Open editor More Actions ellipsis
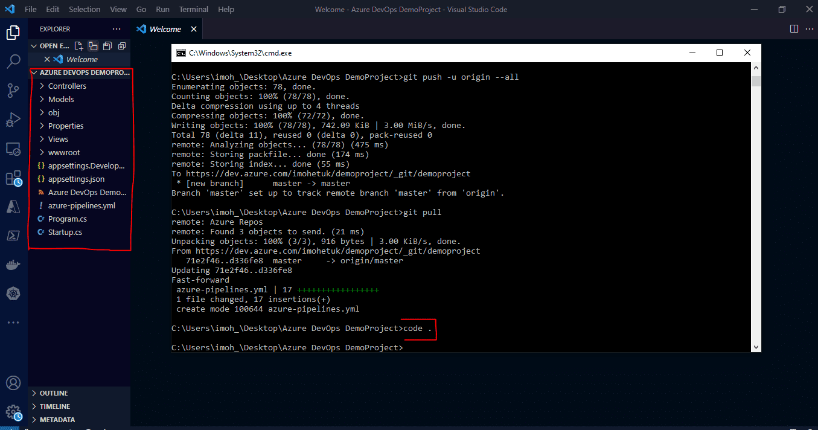This screenshot has width=818, height=430. [808, 29]
